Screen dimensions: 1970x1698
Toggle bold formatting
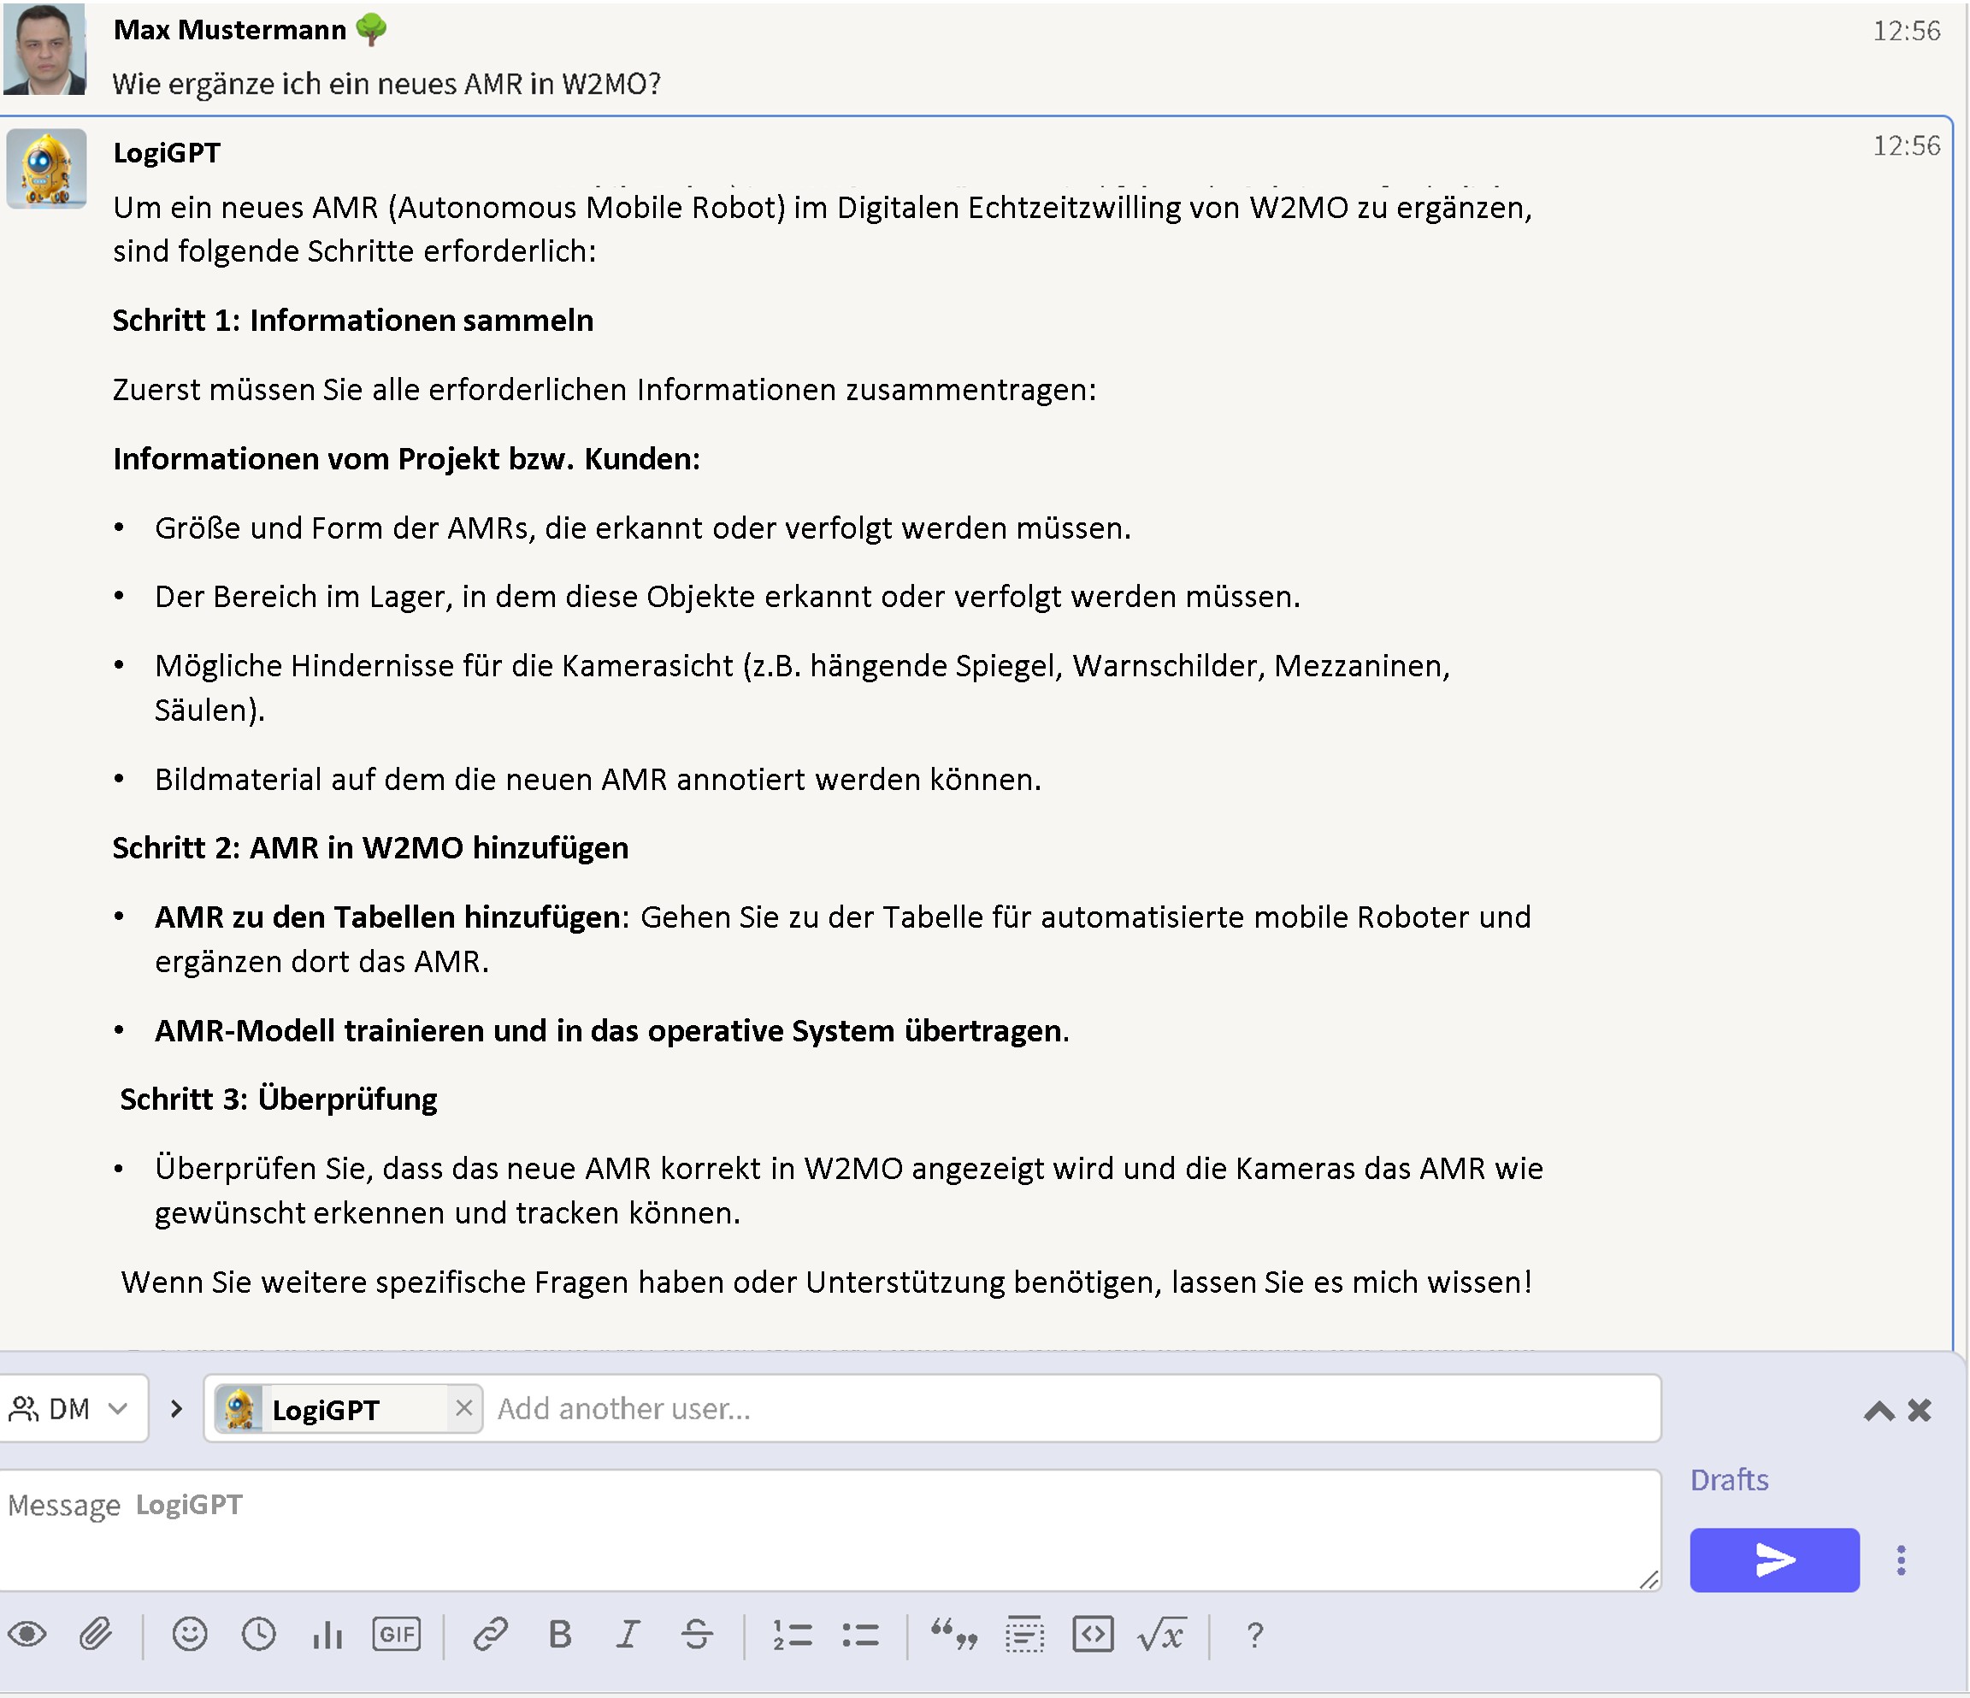pyautogui.click(x=560, y=1634)
